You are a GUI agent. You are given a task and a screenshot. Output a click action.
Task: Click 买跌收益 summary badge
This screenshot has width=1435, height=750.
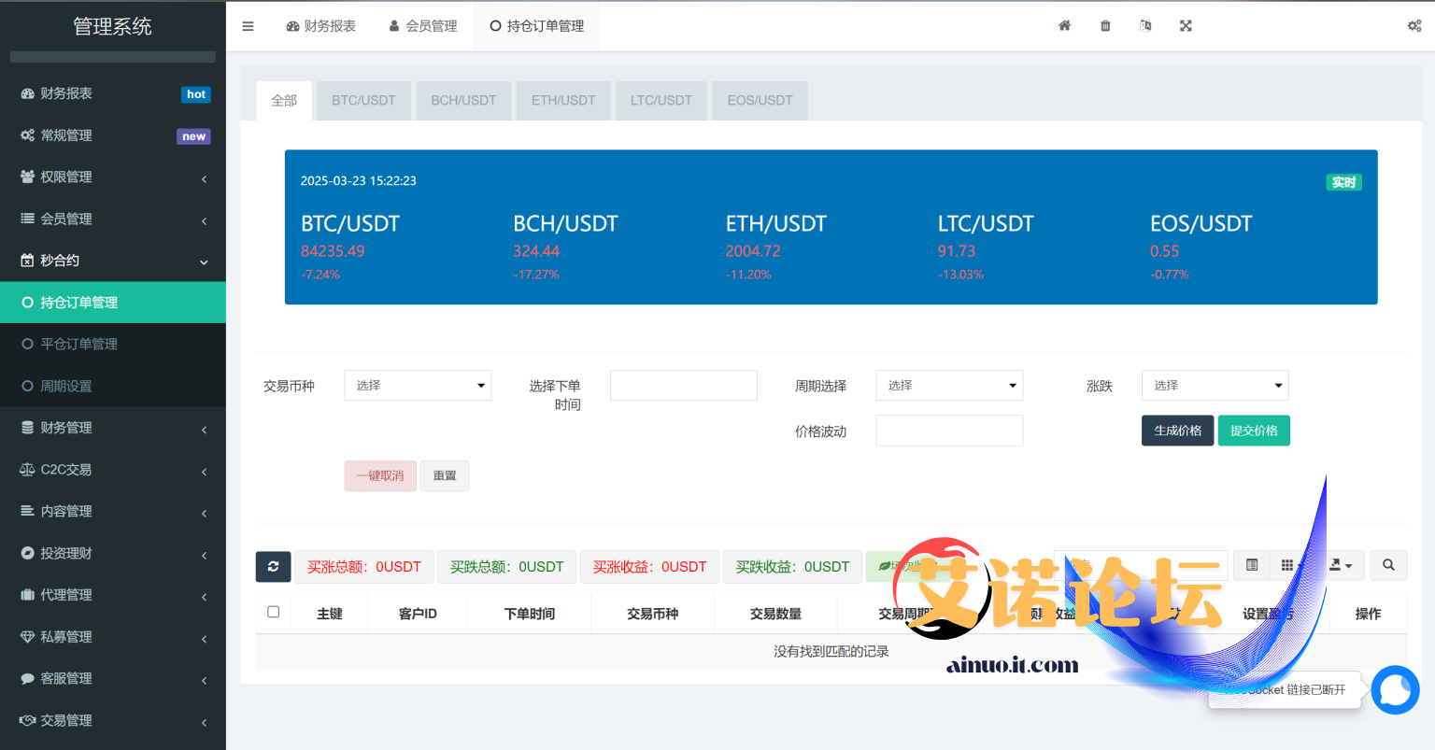(792, 567)
